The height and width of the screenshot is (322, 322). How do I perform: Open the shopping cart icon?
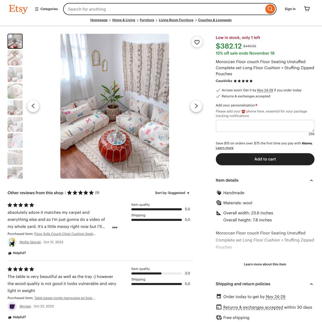[x=307, y=9]
